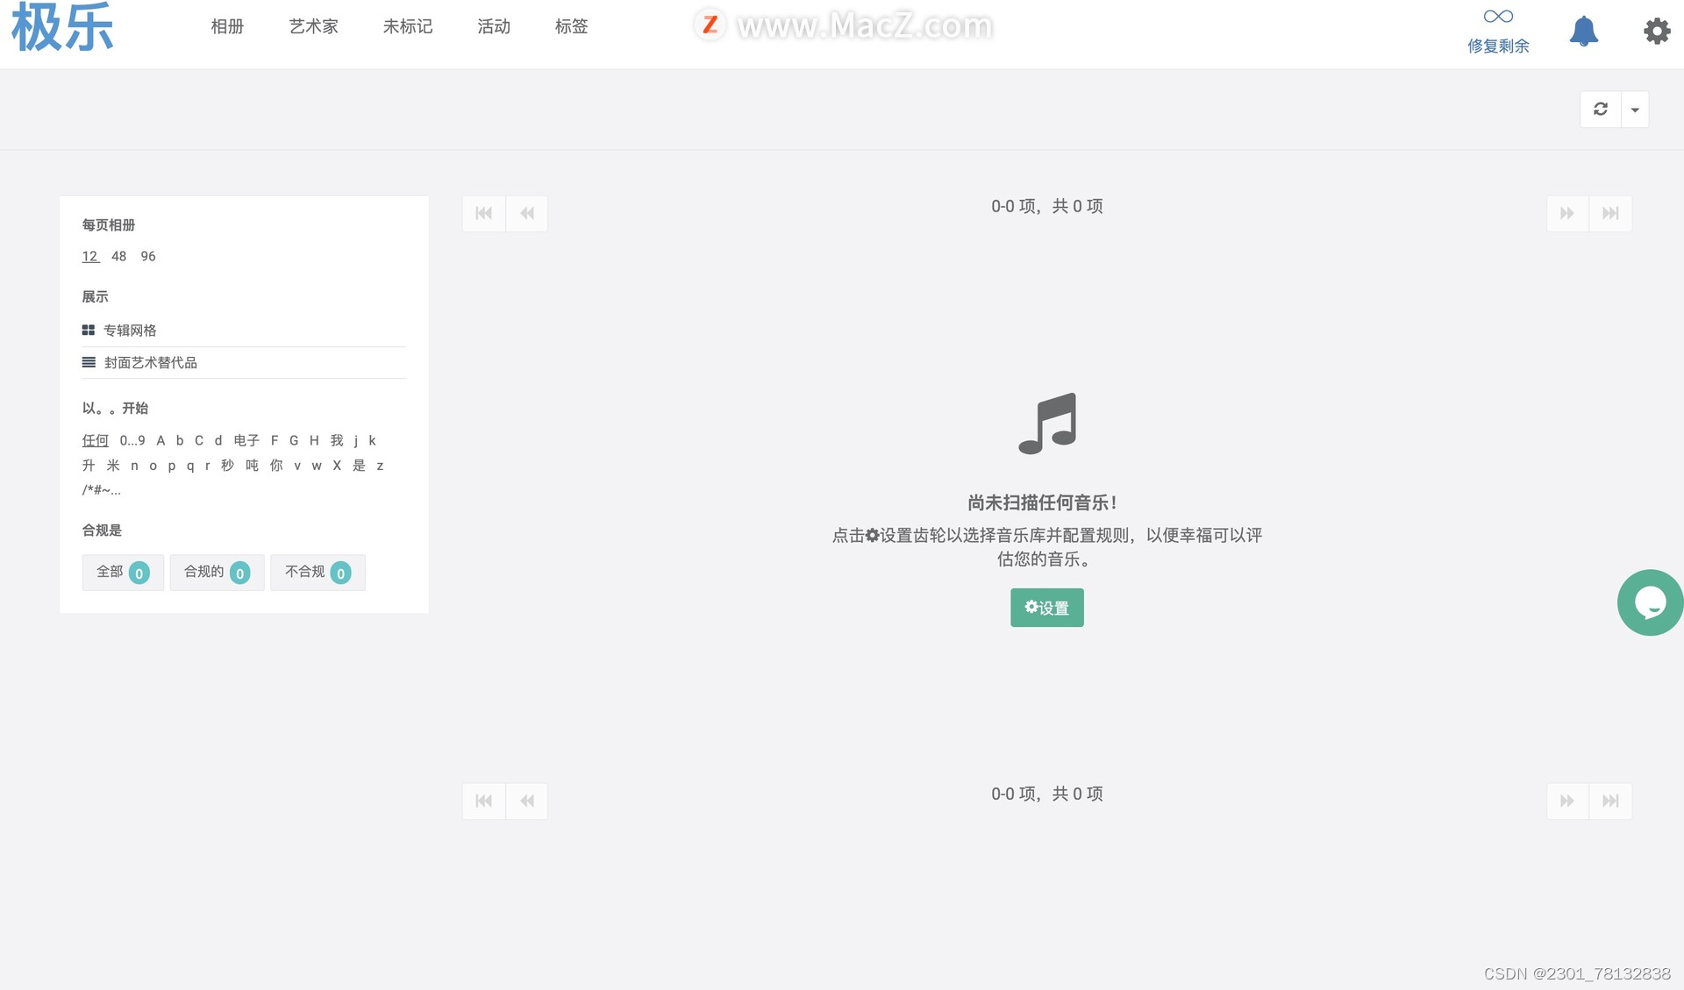
Task: Go to previous page in top pager
Action: 527,213
